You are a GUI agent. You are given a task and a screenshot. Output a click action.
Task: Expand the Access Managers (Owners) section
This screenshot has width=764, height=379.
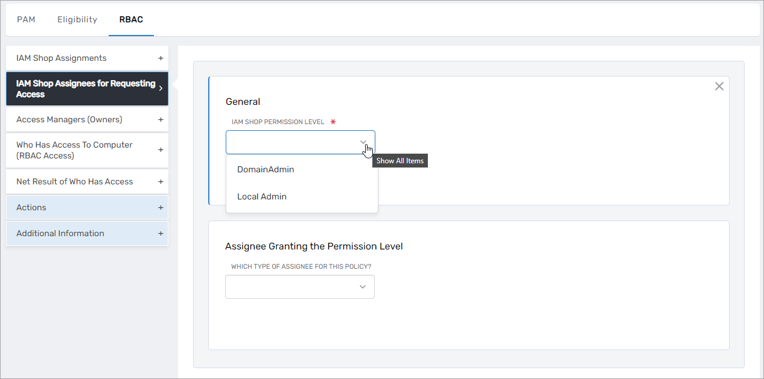click(x=161, y=119)
